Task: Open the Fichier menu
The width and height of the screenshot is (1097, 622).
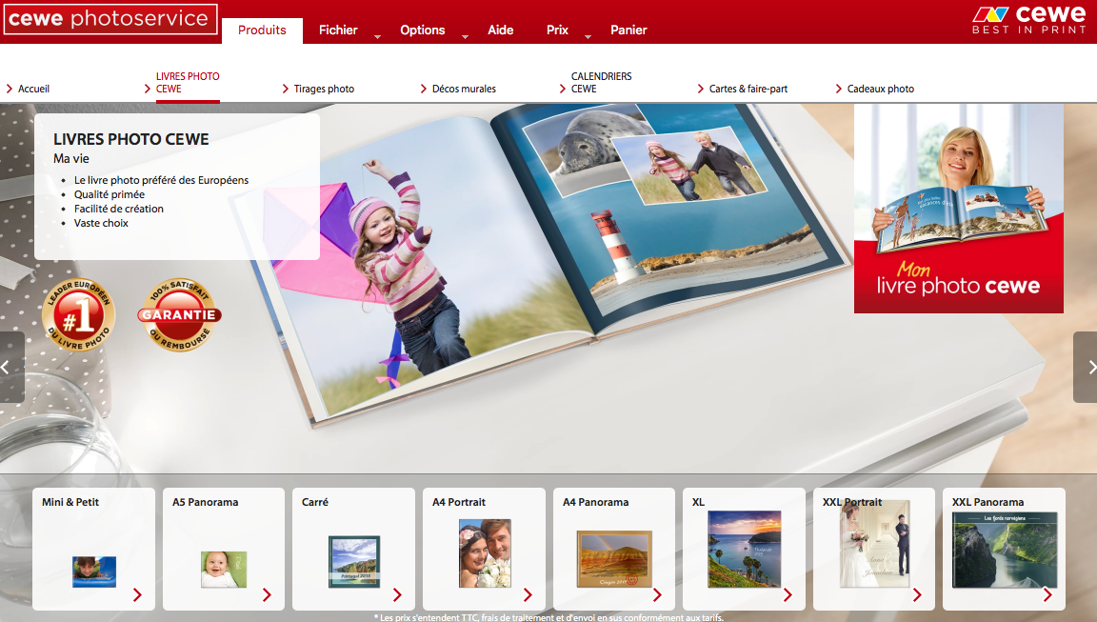Action: [338, 30]
